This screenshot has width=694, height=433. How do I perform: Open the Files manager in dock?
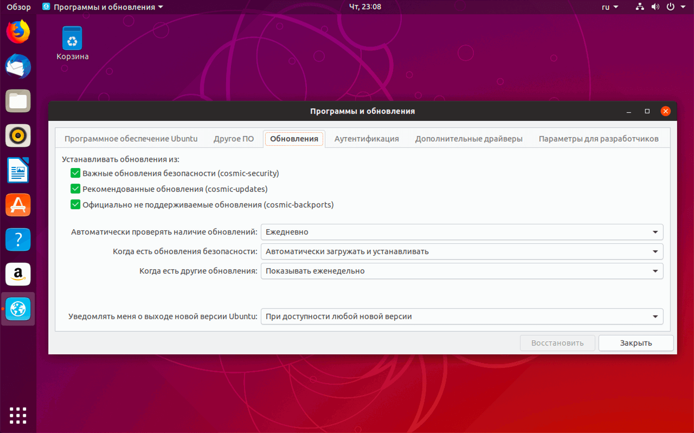point(18,101)
